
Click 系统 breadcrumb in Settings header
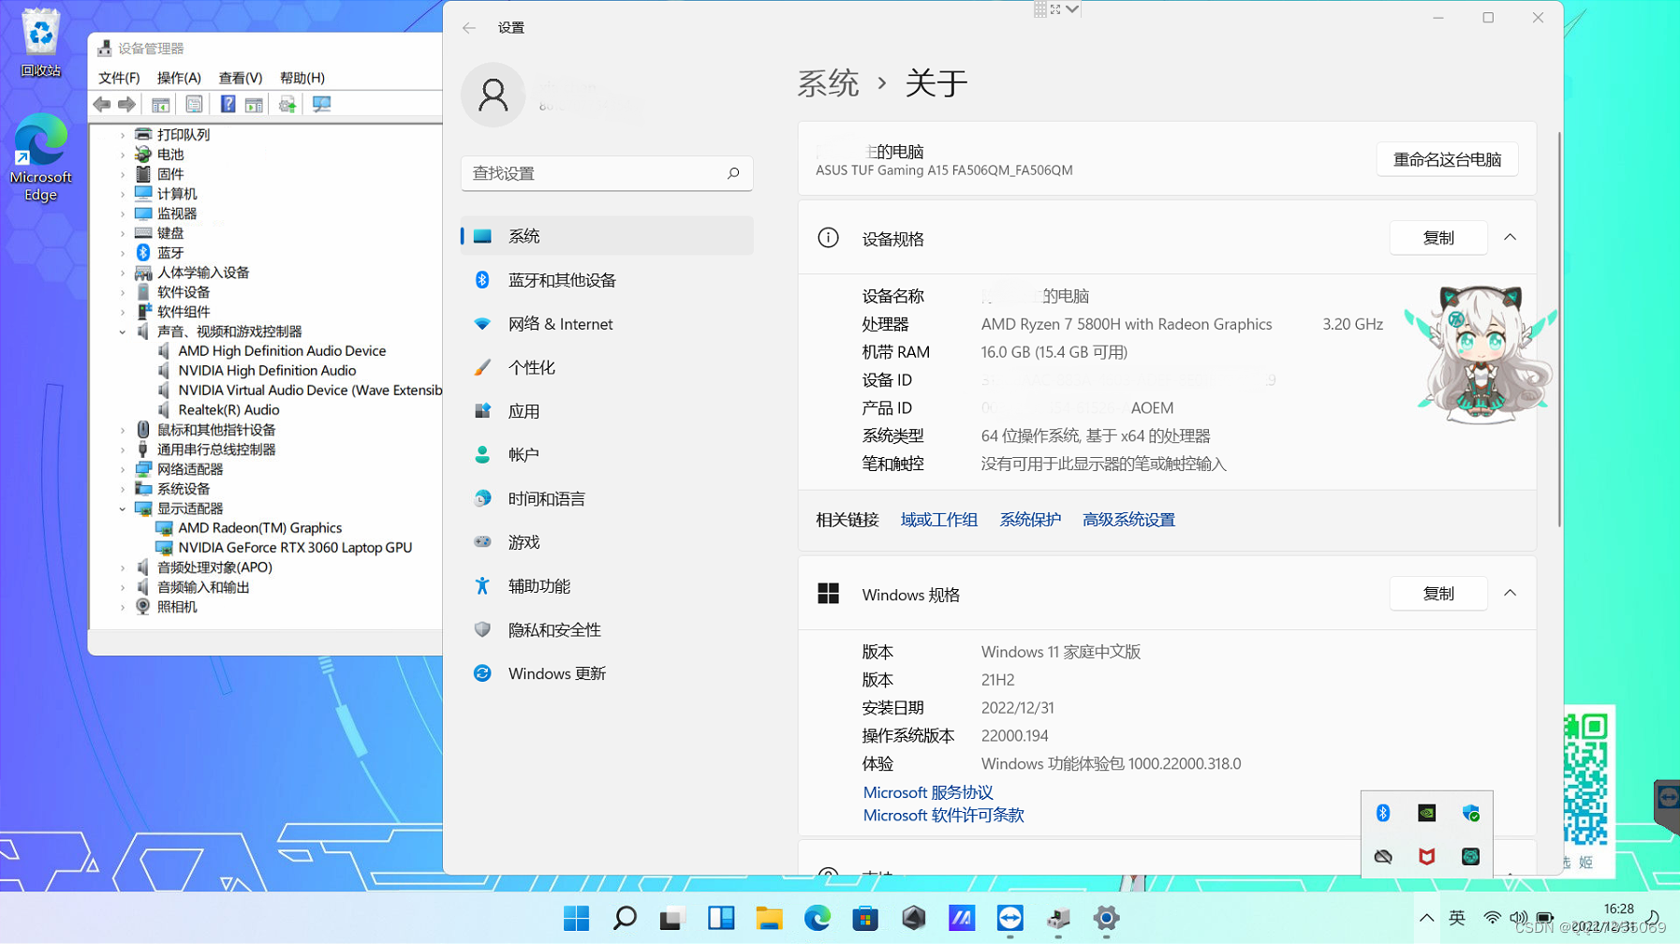point(828,83)
